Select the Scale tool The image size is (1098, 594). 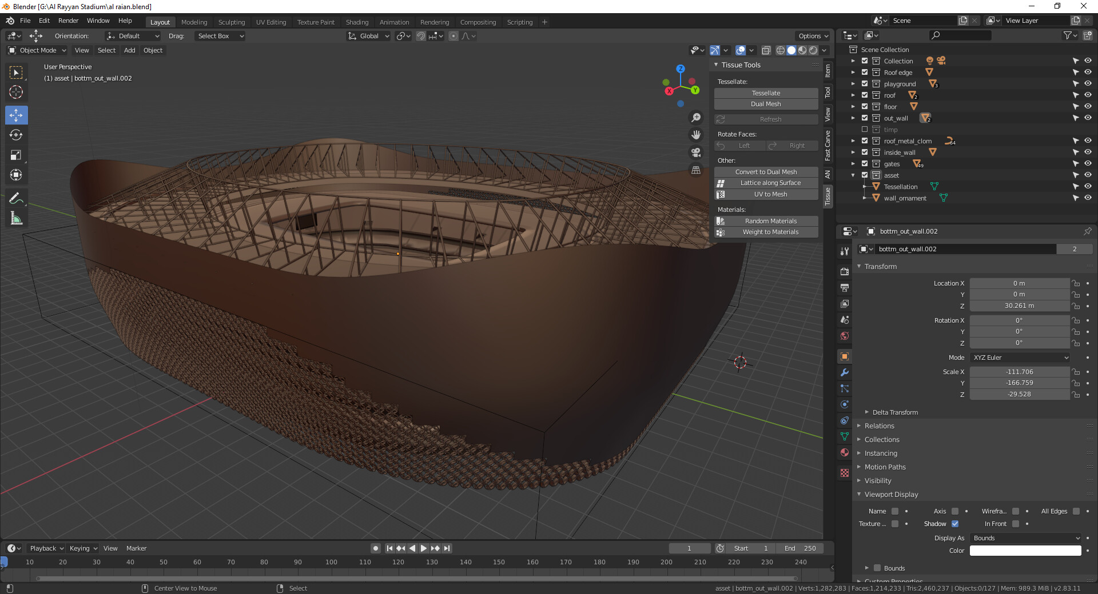(16, 155)
